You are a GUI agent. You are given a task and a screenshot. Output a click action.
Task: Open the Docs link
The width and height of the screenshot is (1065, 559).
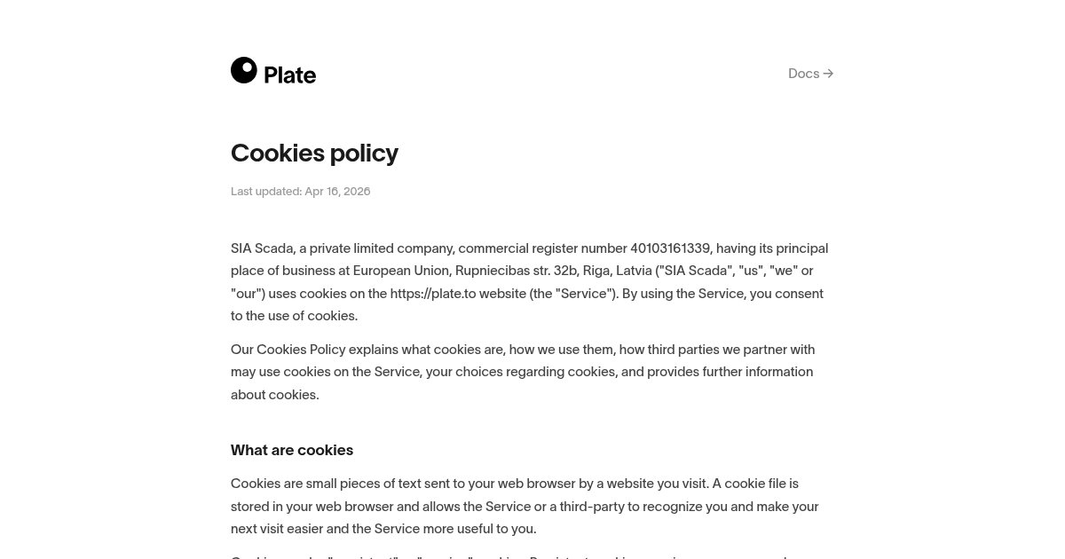coord(810,74)
